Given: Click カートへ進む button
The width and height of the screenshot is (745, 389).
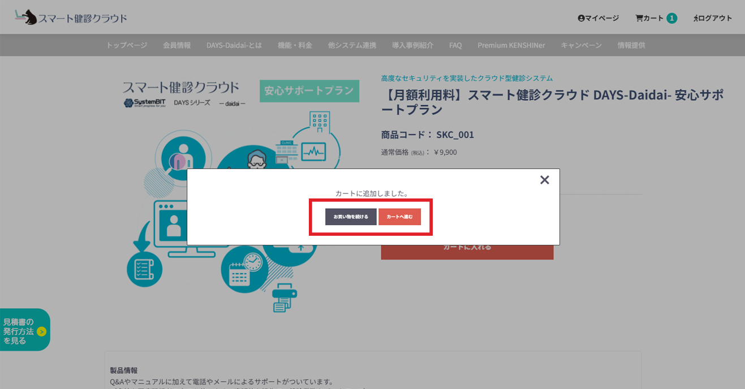Looking at the screenshot, I should (x=399, y=217).
